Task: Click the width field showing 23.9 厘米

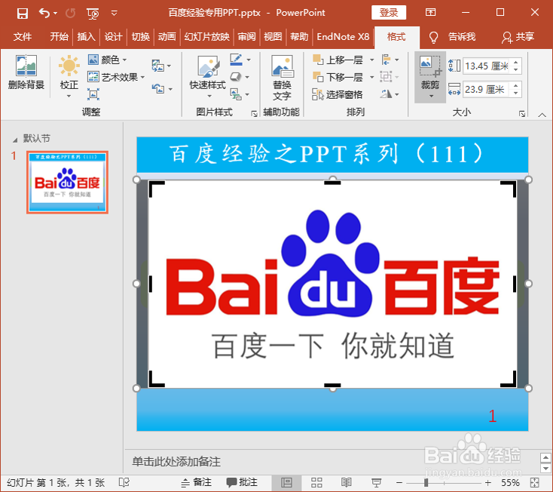Action: click(x=487, y=89)
